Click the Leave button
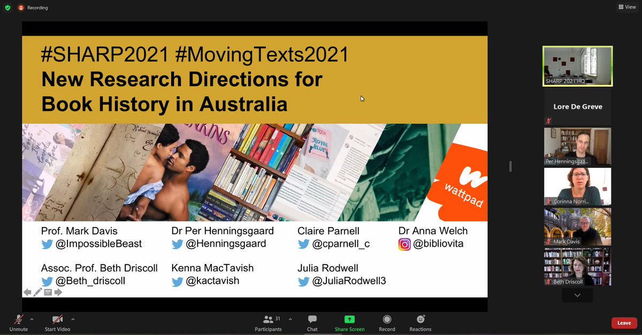642x335 pixels. tap(624, 323)
